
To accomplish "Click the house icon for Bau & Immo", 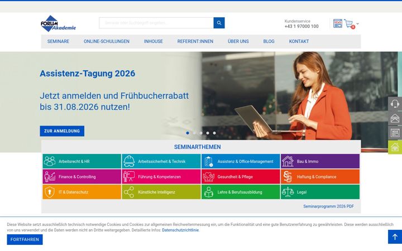I will [288, 161].
